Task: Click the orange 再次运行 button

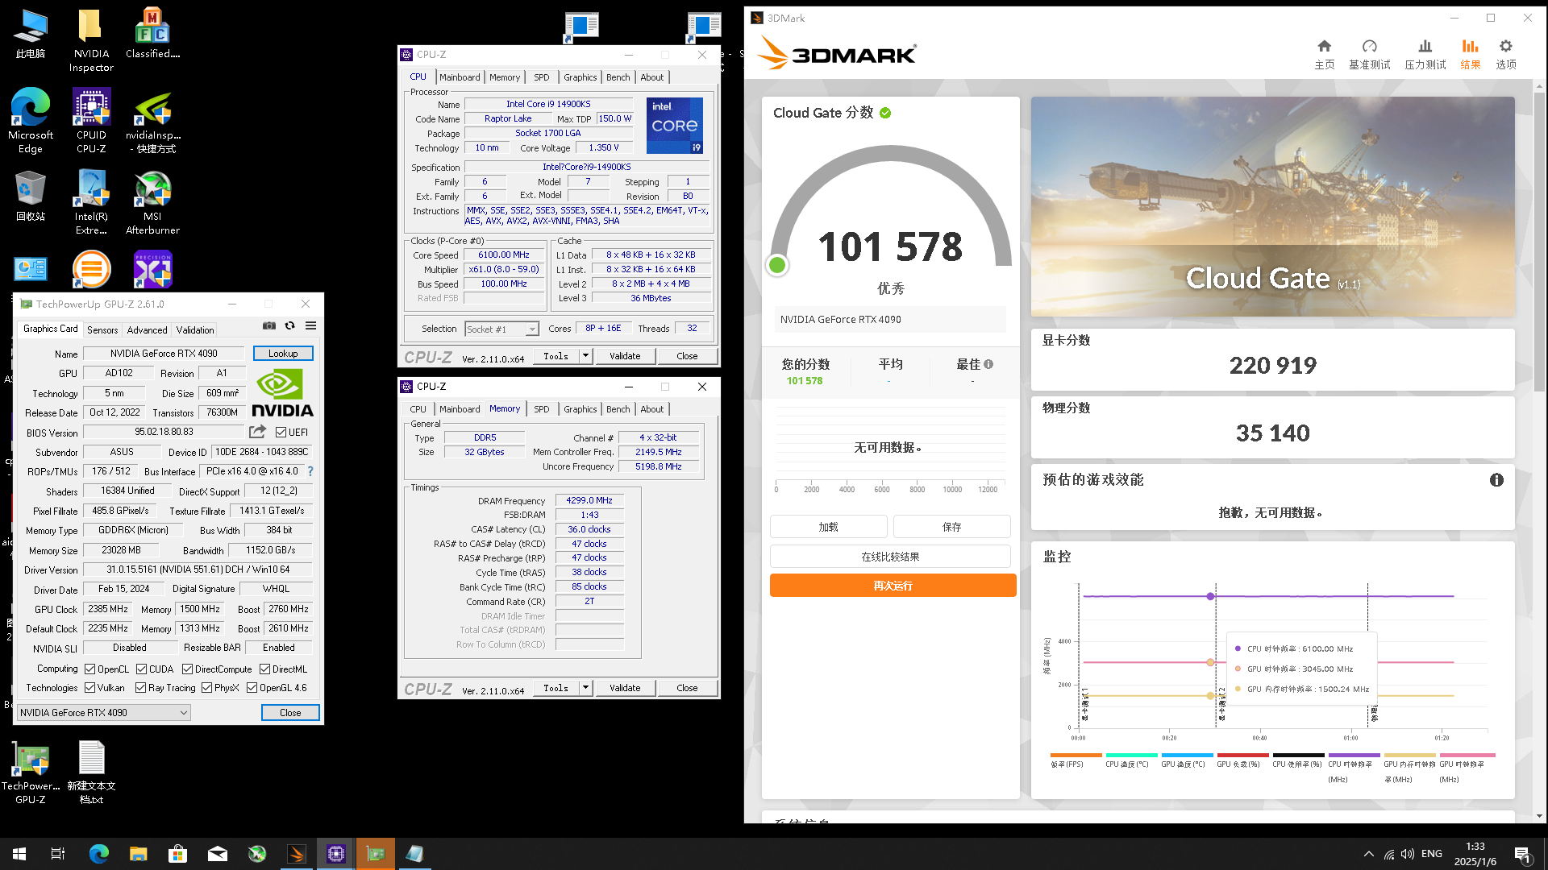Action: 893,586
